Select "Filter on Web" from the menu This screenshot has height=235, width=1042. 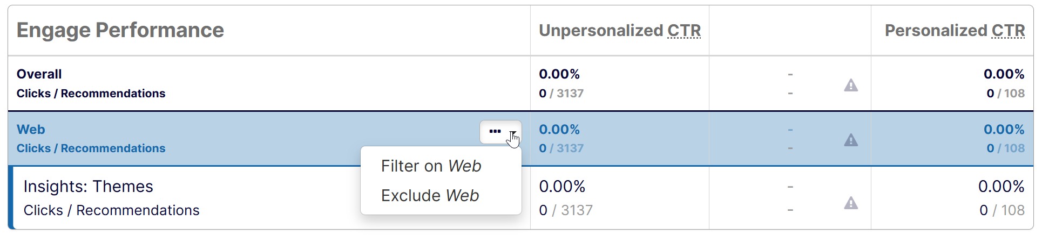pos(431,166)
